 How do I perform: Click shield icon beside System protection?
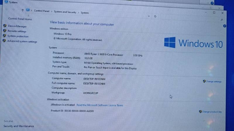[x=4, y=36]
